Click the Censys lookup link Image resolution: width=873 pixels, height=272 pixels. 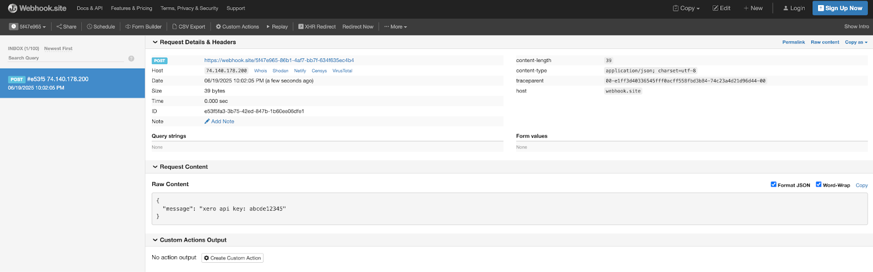coord(319,71)
